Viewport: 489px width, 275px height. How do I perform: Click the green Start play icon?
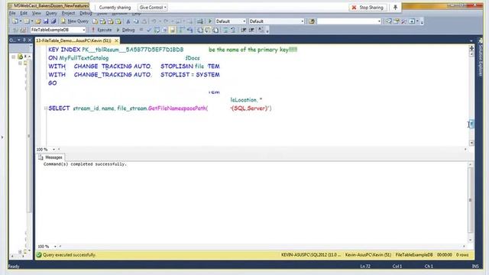coord(210,21)
